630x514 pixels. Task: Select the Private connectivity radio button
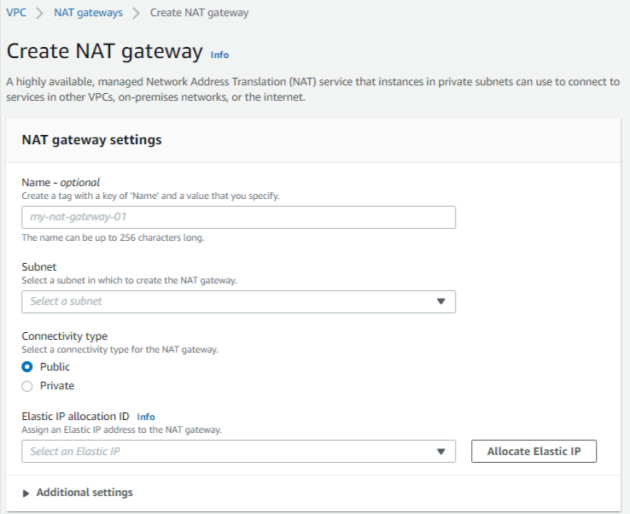click(x=27, y=386)
